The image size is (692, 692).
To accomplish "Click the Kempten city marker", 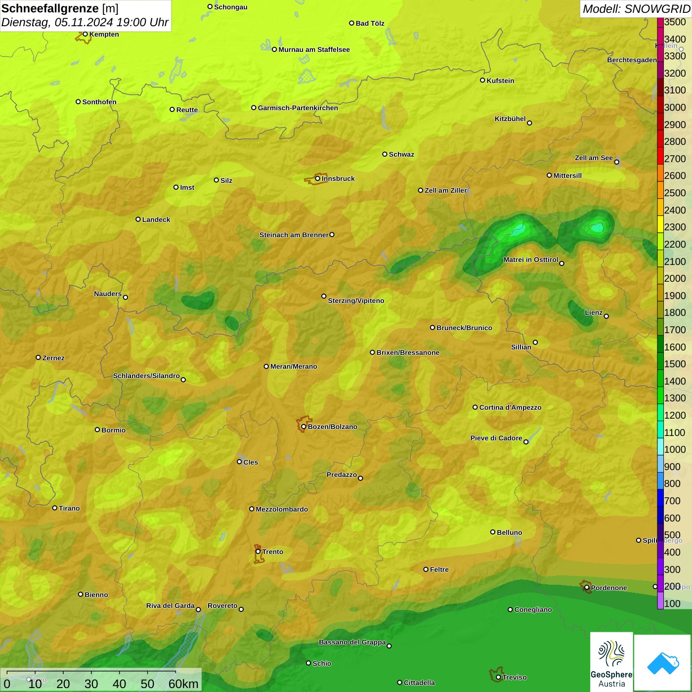I will coord(85,34).
